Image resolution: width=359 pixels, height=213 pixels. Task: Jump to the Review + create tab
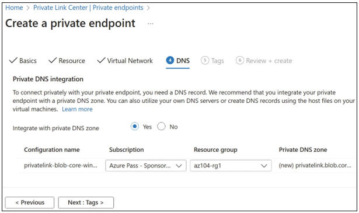pyautogui.click(x=264, y=61)
